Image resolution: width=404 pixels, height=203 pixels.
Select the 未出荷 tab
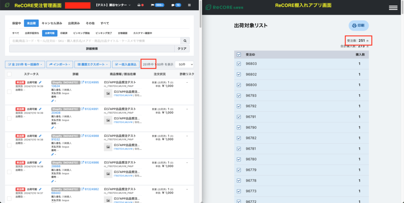coord(31,23)
